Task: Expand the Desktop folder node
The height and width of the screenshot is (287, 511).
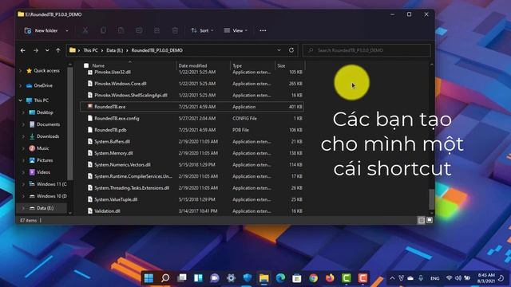Action: [23, 112]
